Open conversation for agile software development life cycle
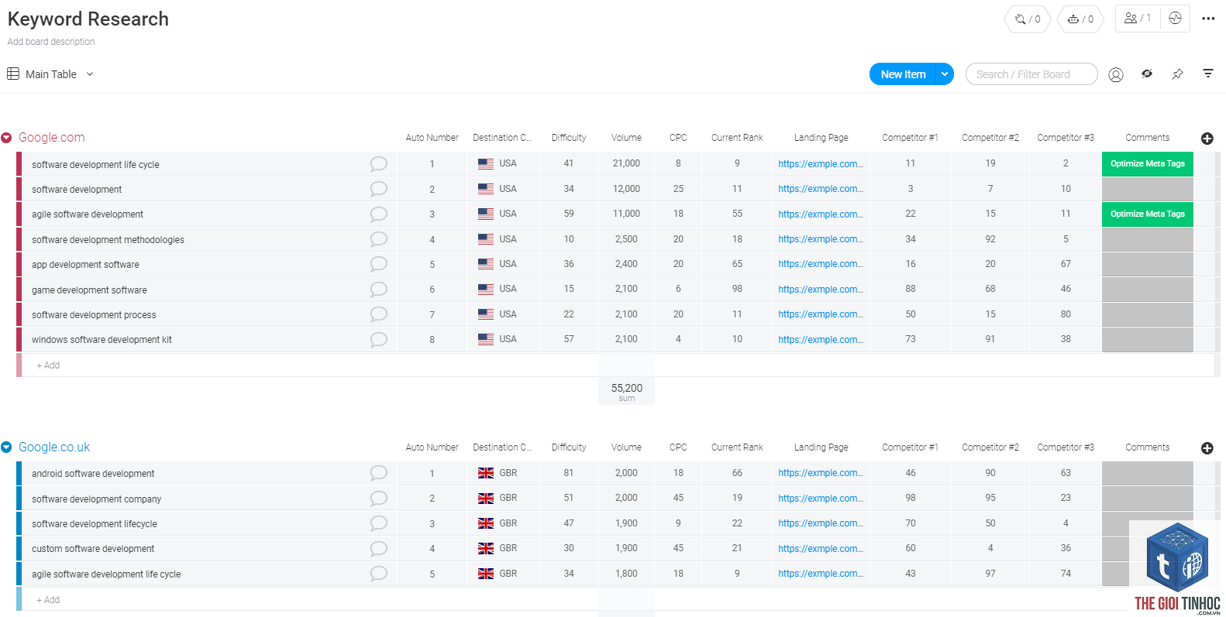1226x617 pixels. tap(378, 574)
